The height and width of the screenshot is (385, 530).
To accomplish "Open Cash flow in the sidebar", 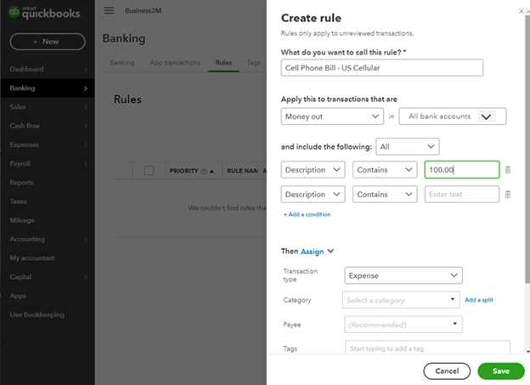I will pos(48,126).
